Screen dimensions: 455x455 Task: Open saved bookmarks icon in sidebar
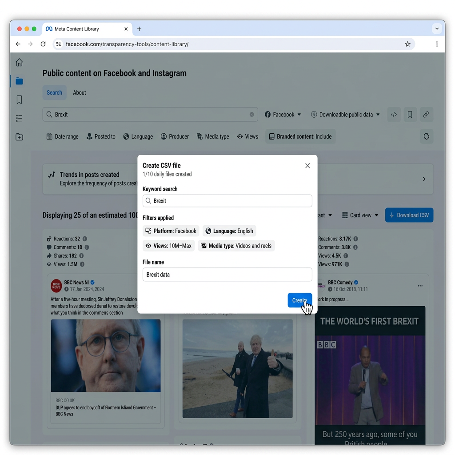pyautogui.click(x=19, y=100)
